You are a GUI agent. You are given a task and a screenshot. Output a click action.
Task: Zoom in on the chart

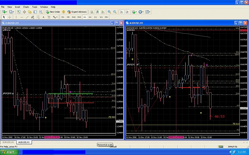(109, 12)
